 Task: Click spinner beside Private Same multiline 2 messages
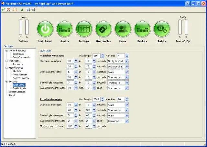tap(76, 121)
